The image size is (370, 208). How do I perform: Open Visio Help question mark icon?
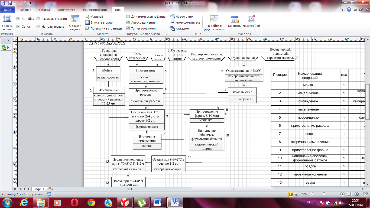tap(349, 9)
